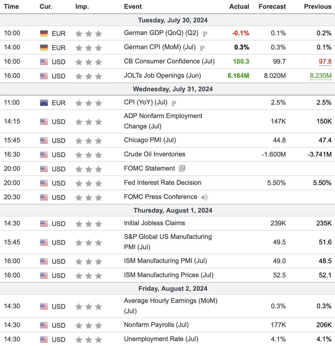Viewport: 335px width, 346px height.
Task: Click revised previous value 97.8
Action: pos(325,61)
